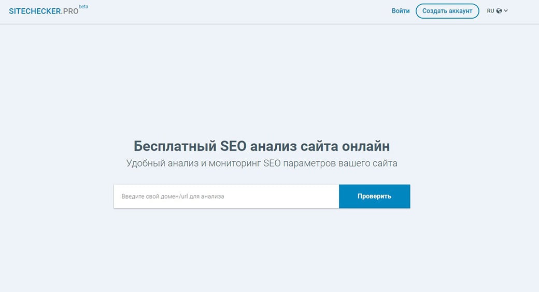Viewport: 539px width, 292px height.
Task: Click the subtitle Удобный анализ и мониторинг
Action: [262, 163]
